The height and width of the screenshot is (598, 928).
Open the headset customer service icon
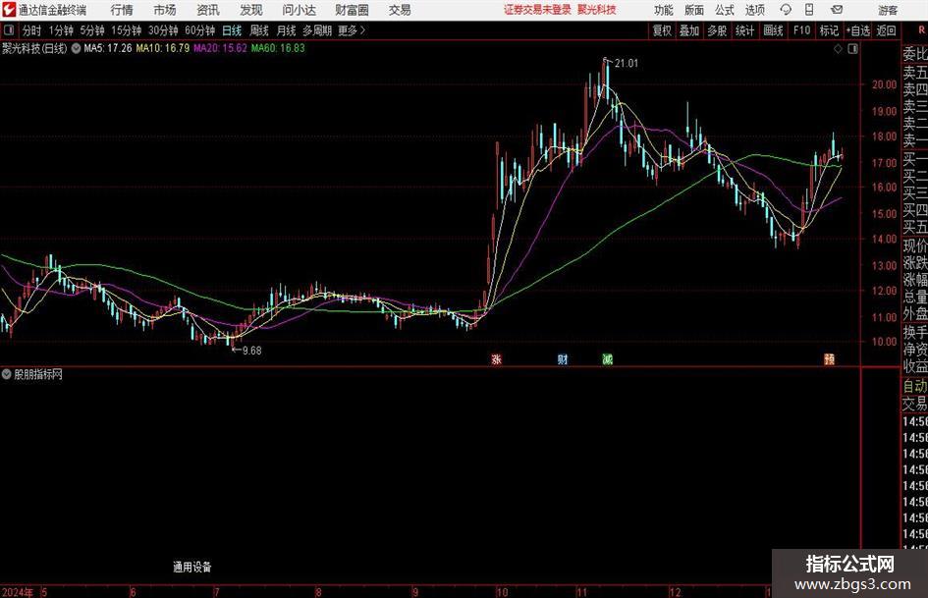pyautogui.click(x=786, y=10)
